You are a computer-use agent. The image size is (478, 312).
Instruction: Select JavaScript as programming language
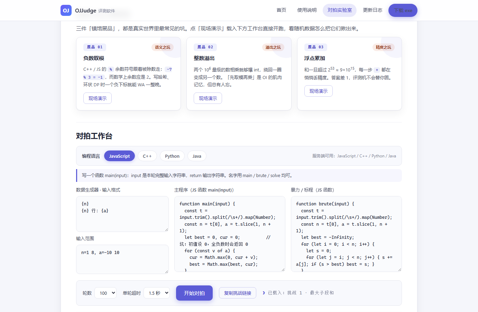(x=119, y=156)
